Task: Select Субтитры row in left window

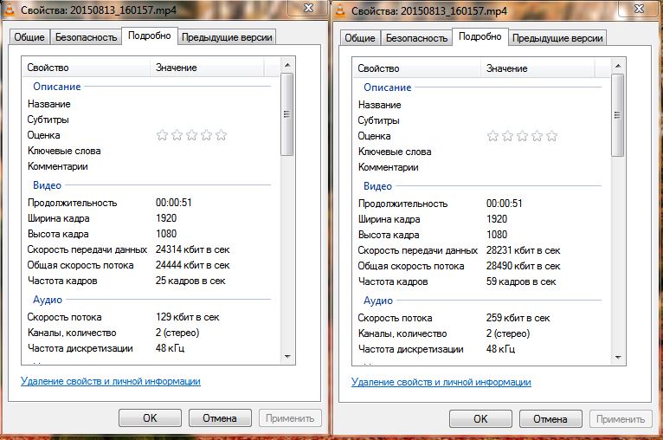Action: (x=148, y=120)
